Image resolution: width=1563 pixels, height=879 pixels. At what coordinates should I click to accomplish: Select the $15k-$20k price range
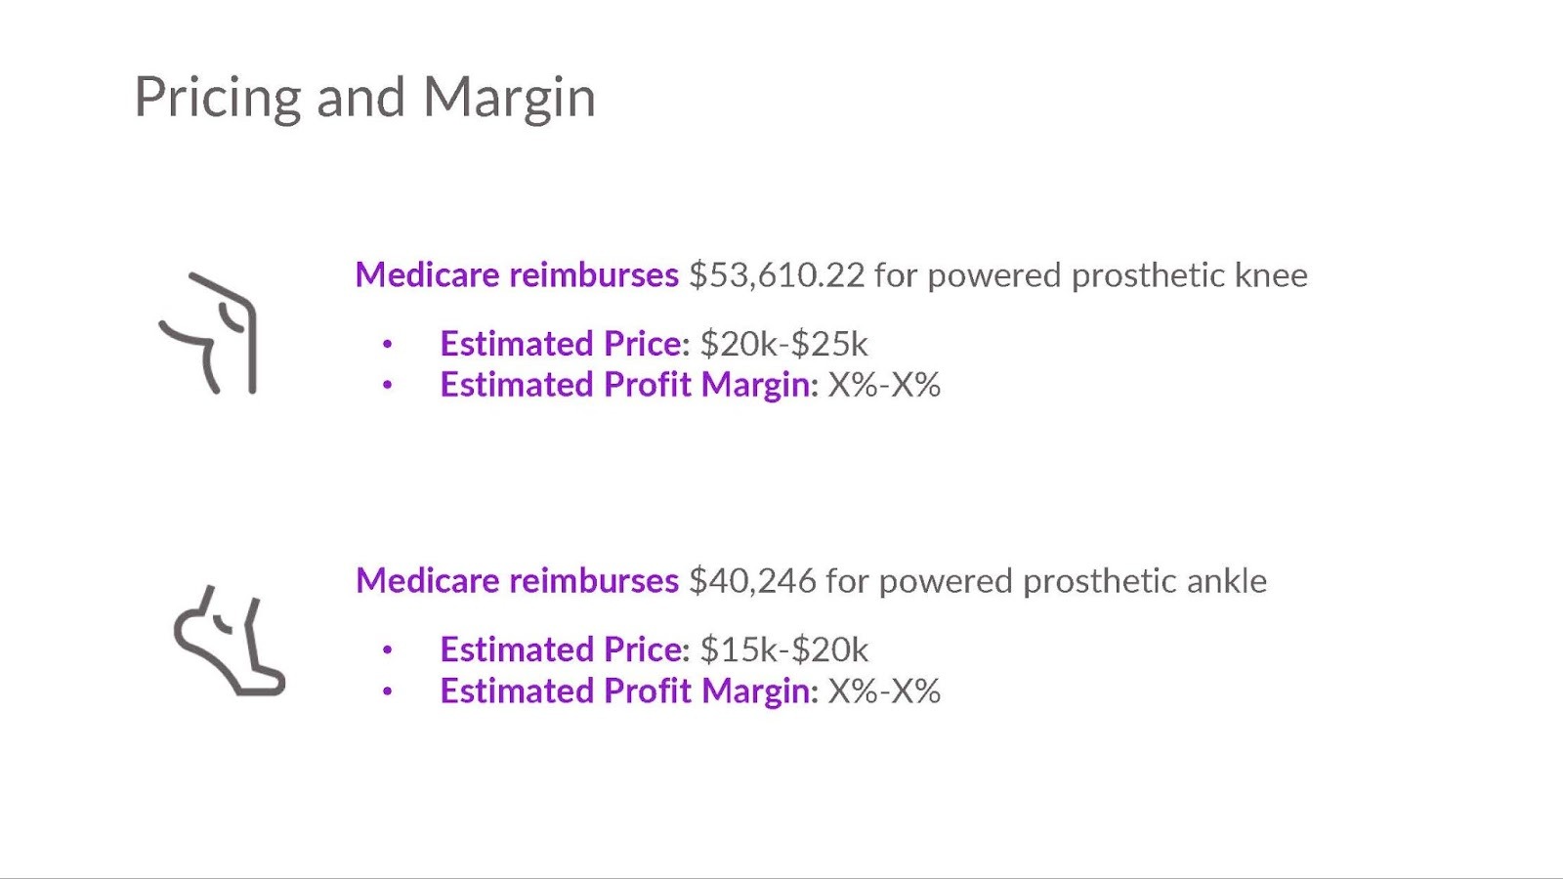point(783,649)
